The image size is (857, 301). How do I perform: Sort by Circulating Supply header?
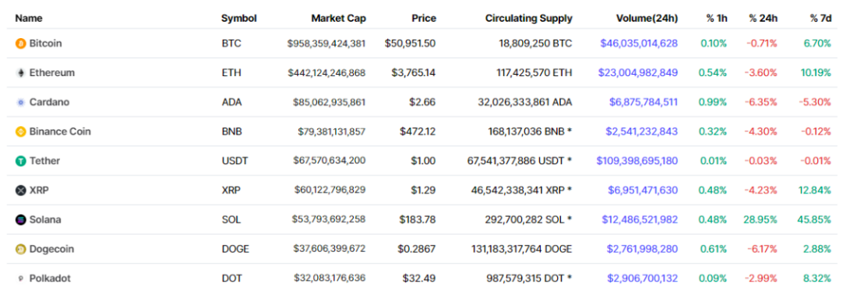tap(528, 18)
